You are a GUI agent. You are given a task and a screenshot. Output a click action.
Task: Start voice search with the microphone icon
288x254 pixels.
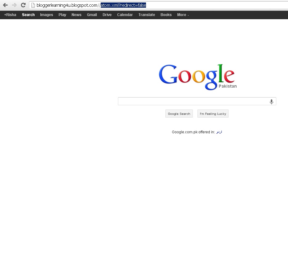pos(271,102)
